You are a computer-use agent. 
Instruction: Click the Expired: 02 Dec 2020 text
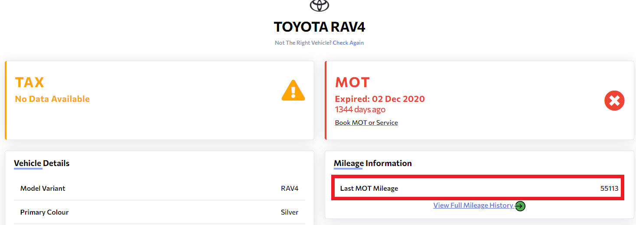(380, 99)
